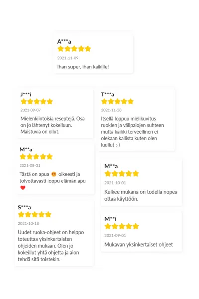Click the review text starting 'Itsellä loppuu mielikuvitus'
199x299 pixels.
point(132,132)
